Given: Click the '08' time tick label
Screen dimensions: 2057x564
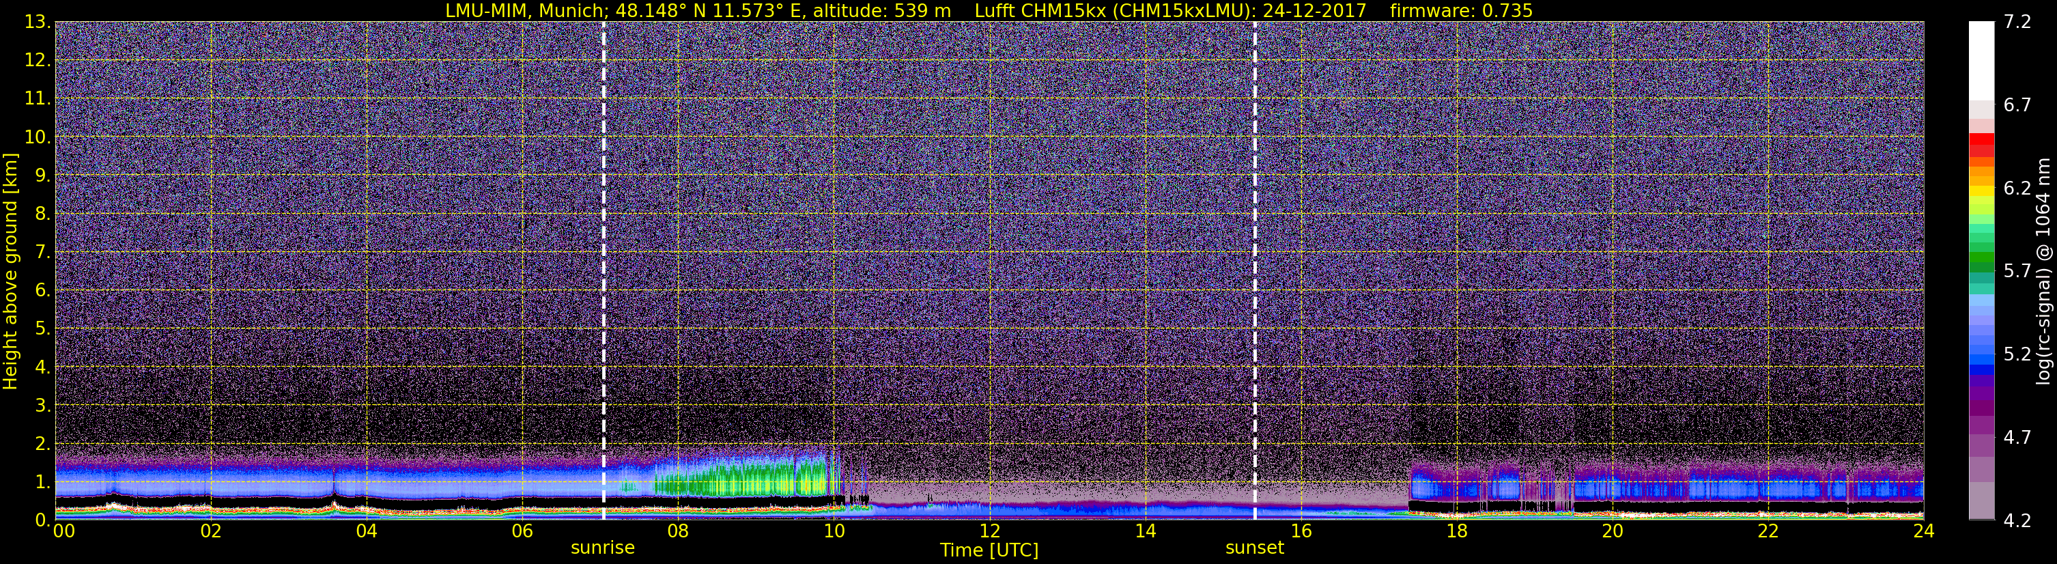Looking at the screenshot, I should pos(678,532).
